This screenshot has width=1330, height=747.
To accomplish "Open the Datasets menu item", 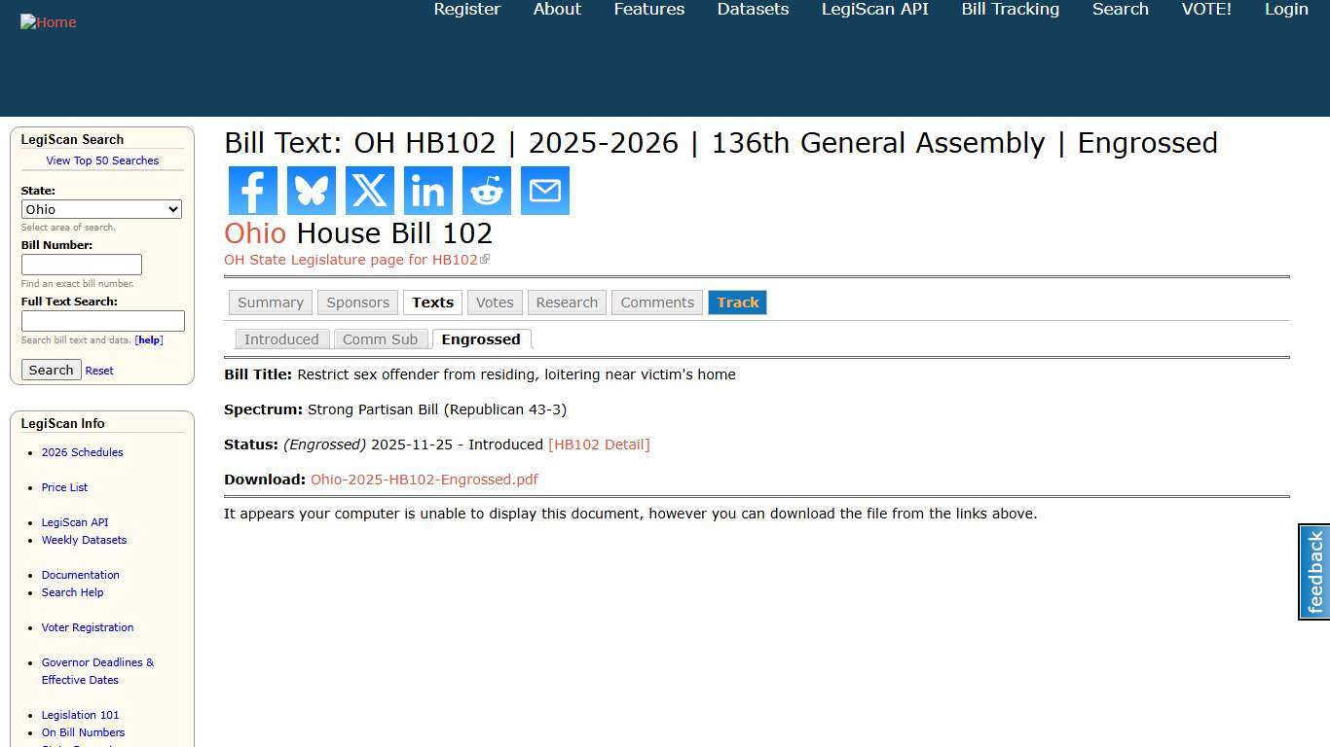I will [753, 9].
